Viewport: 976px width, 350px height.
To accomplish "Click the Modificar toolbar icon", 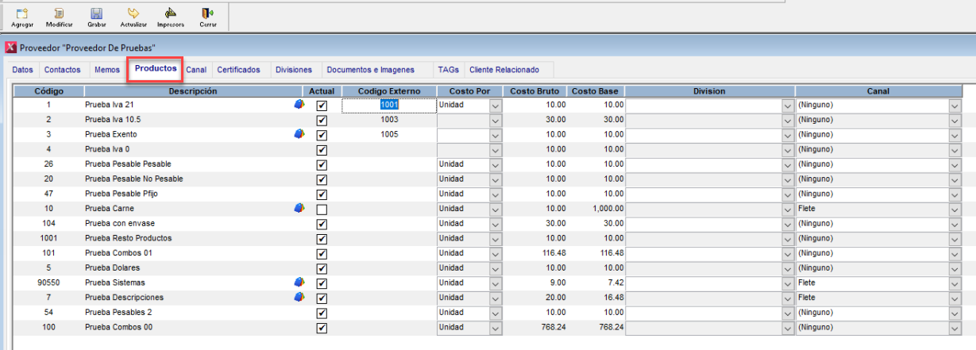I will point(60,13).
